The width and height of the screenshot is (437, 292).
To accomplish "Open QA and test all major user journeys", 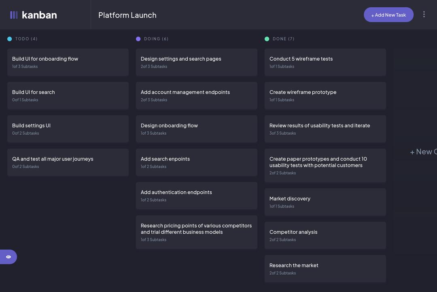I will click(x=68, y=162).
